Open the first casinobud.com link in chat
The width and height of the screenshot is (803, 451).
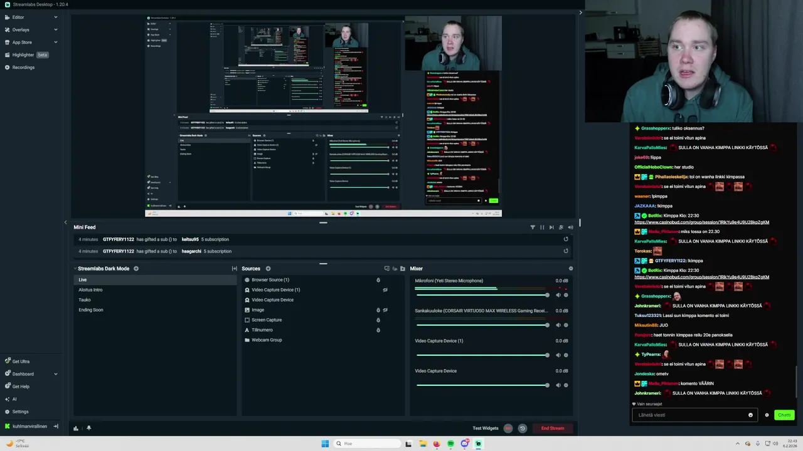coord(701,222)
